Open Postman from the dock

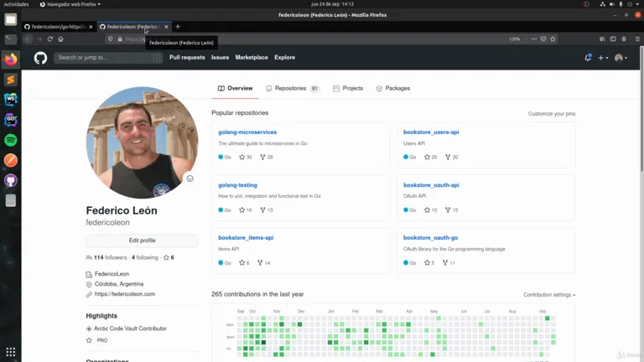click(11, 160)
